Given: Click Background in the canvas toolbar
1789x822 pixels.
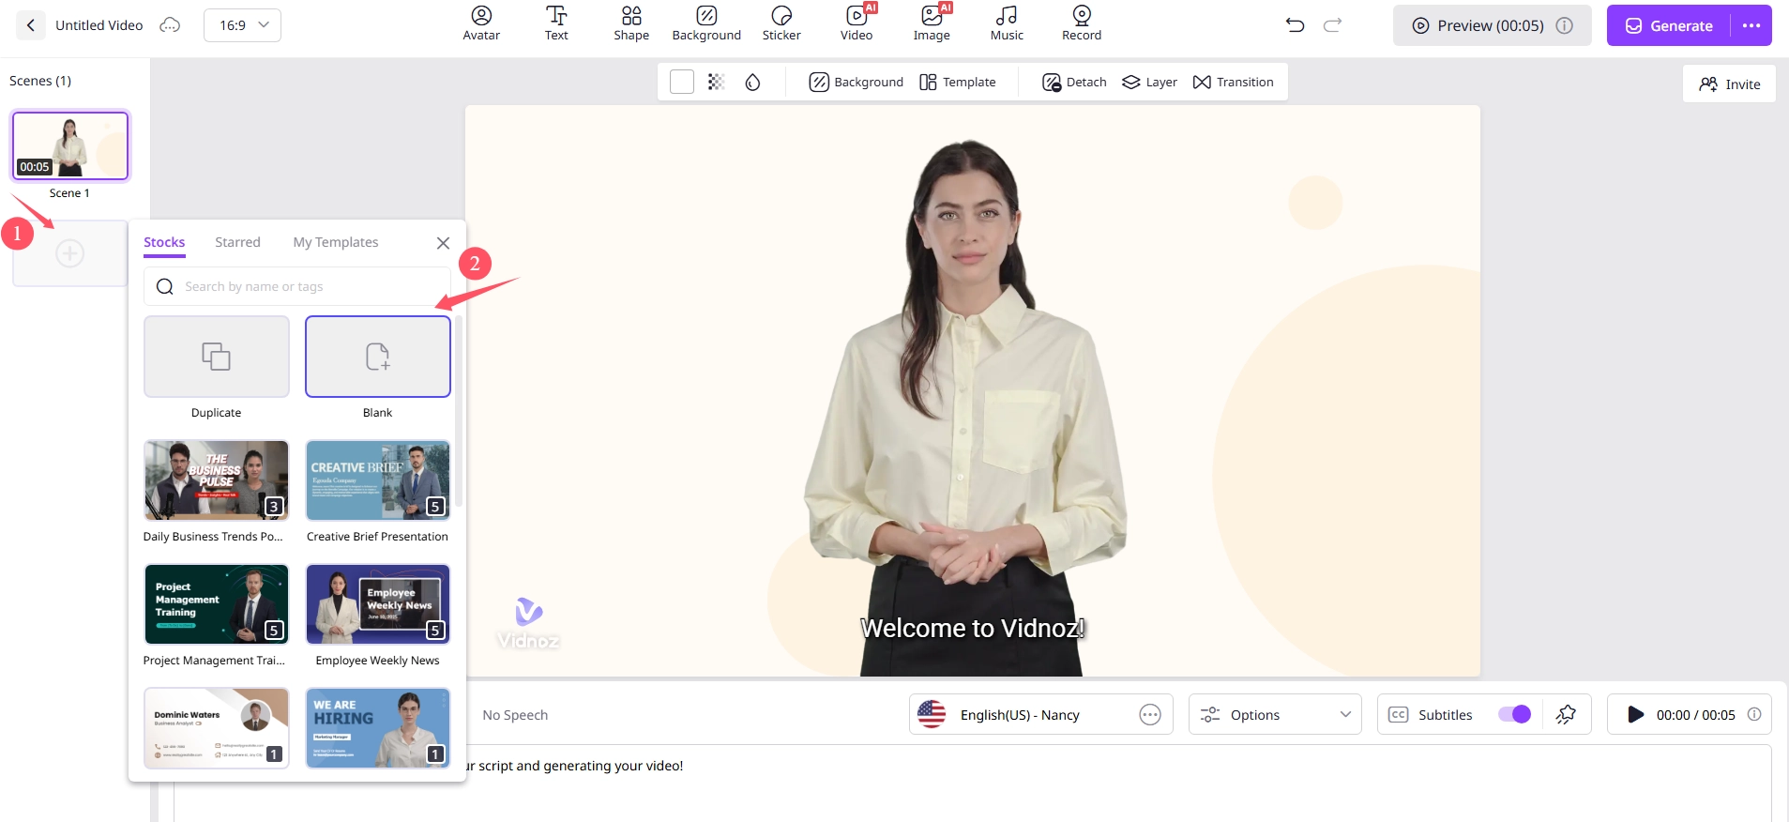Looking at the screenshot, I should point(856,82).
